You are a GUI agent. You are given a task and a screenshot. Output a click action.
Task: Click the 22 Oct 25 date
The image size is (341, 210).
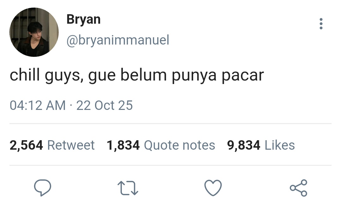pos(105,105)
